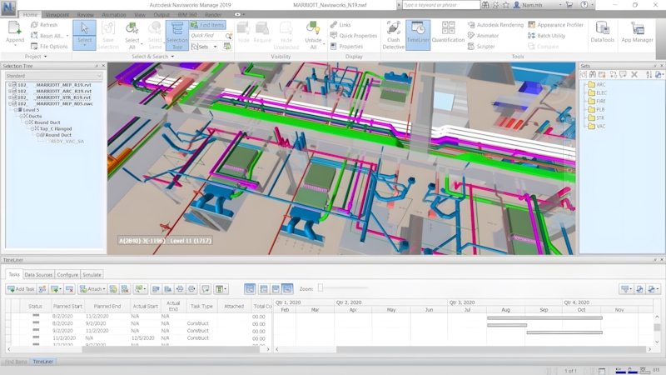The image size is (666, 375).
Task: Click the Find tasks icon in TimeLiner toolbar
Action: pyautogui.click(x=139, y=289)
